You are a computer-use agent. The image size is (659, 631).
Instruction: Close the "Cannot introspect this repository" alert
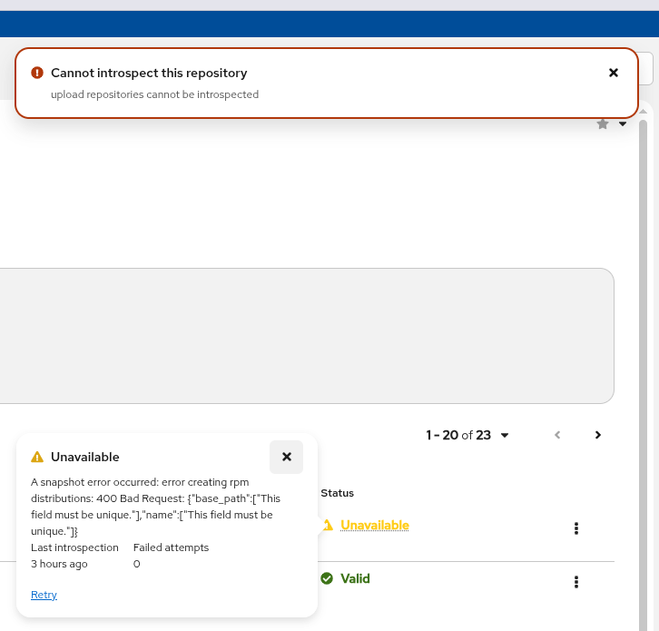[614, 73]
